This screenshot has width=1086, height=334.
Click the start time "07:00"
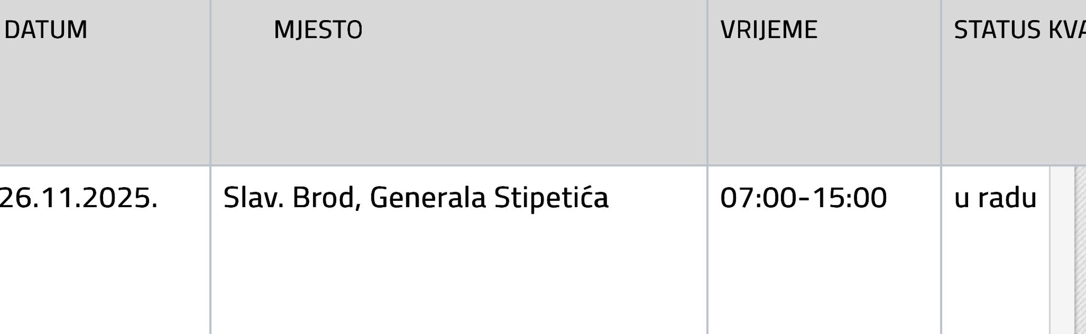758,198
